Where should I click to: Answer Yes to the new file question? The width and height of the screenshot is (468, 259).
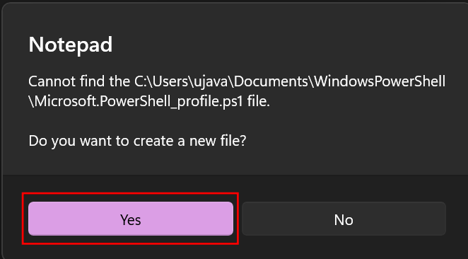click(x=131, y=219)
